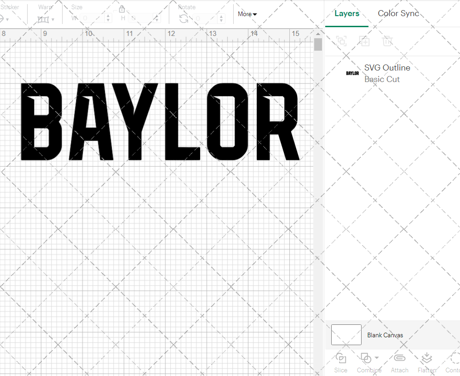Select the SVG Outline Basic Cut layer
Screen dimensions: 460x376
(x=387, y=73)
